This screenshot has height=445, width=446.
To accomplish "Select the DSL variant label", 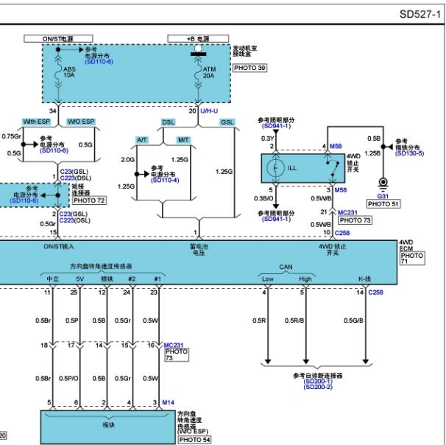I will 168,122.
